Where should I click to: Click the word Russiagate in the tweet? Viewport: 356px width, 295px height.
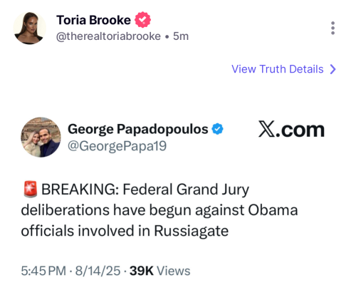pyautogui.click(x=192, y=231)
